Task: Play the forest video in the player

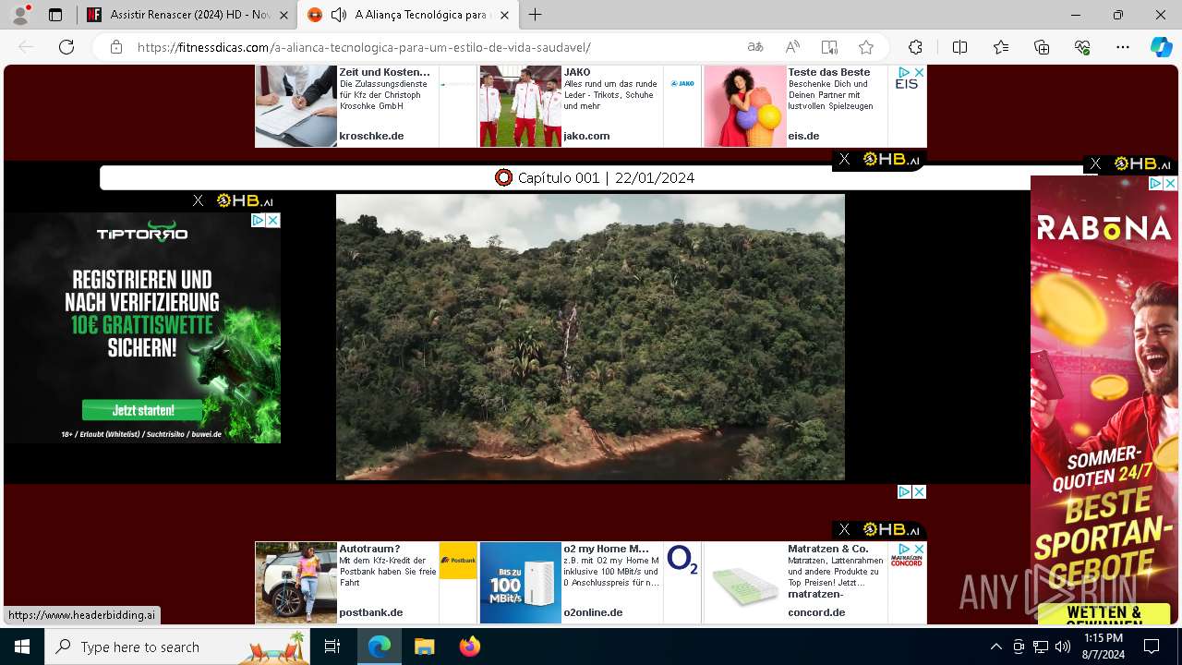Action: [590, 336]
